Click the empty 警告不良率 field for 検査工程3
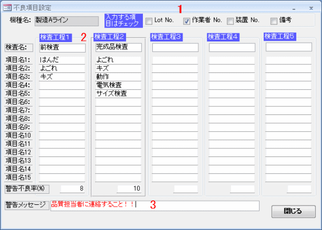322x230 pixels. click(x=185, y=189)
